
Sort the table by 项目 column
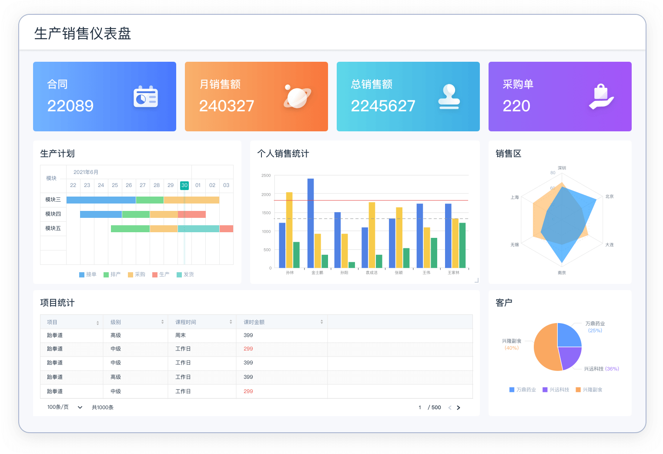tap(97, 322)
